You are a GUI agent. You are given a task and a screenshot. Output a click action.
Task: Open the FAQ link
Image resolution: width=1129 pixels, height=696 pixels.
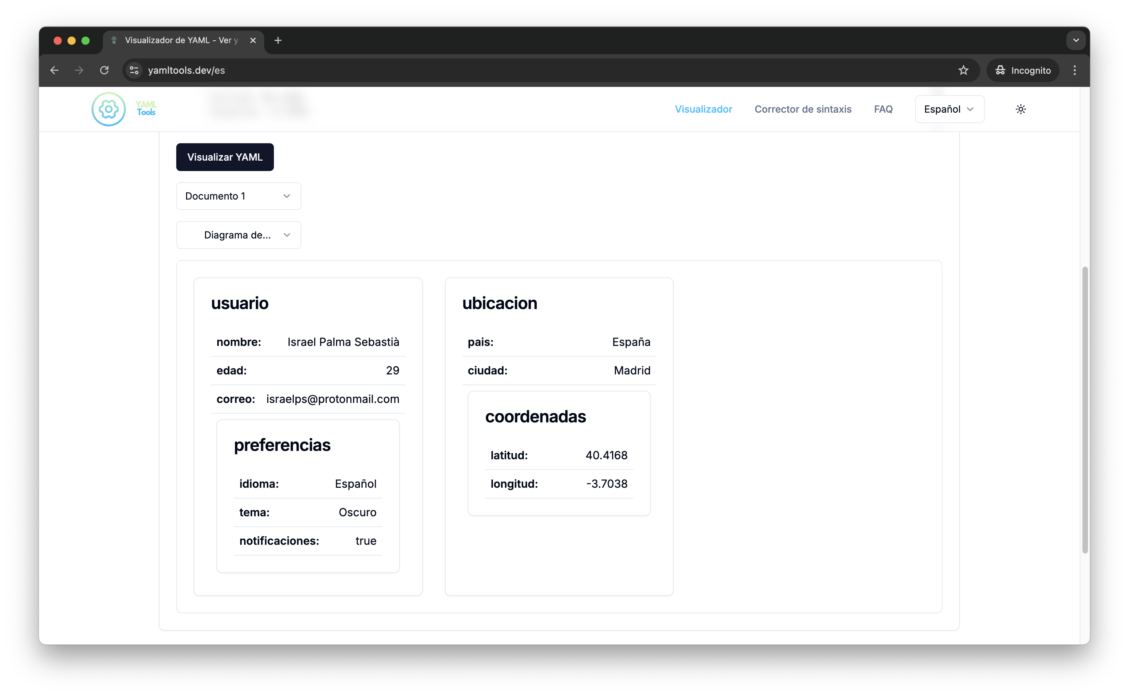click(x=883, y=109)
